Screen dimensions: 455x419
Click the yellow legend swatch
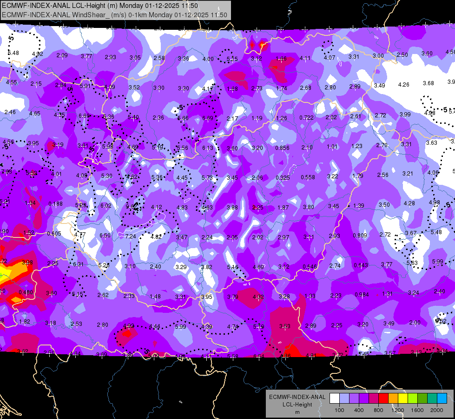(x=403, y=399)
